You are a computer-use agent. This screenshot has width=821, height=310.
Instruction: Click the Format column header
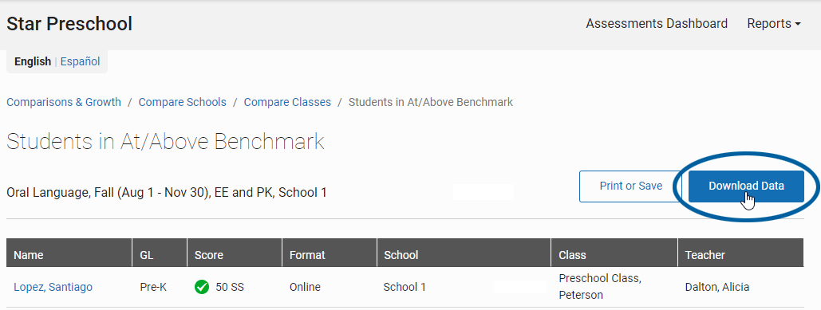[x=330, y=255]
